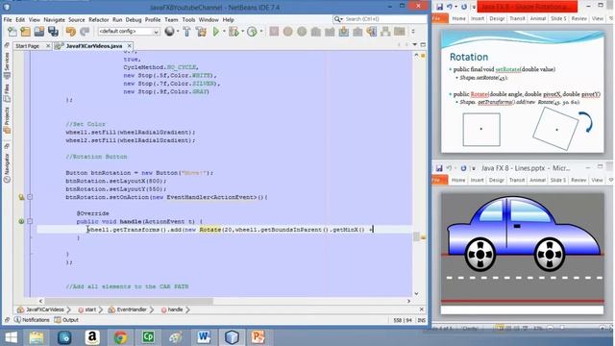The width and height of the screenshot is (615, 346).
Task: Expand the Debug Project dropdown arrow
Action: 242,32
